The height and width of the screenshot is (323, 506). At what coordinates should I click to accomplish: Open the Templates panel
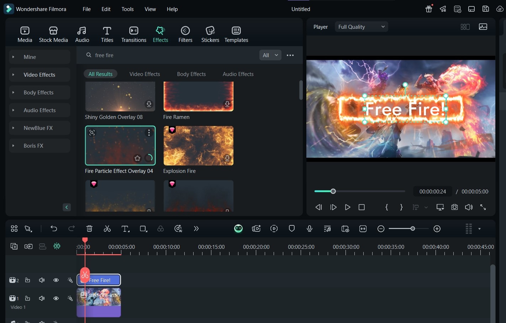[x=236, y=34]
